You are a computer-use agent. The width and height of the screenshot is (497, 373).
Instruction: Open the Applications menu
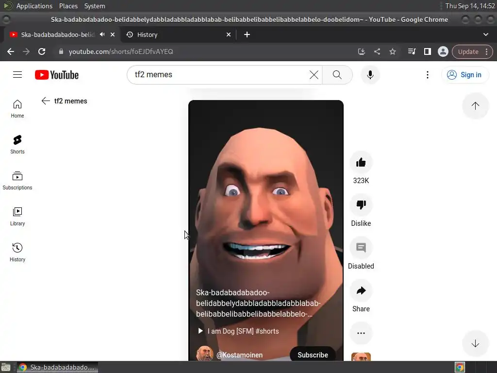34,6
